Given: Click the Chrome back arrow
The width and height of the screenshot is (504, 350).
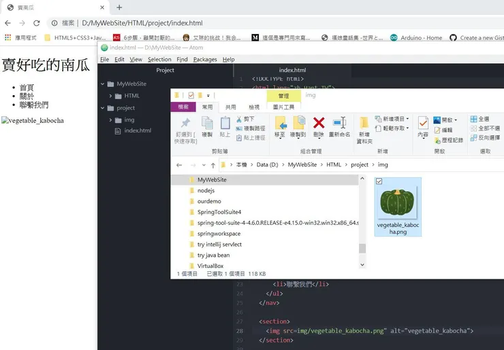Looking at the screenshot, I should click(x=7, y=23).
